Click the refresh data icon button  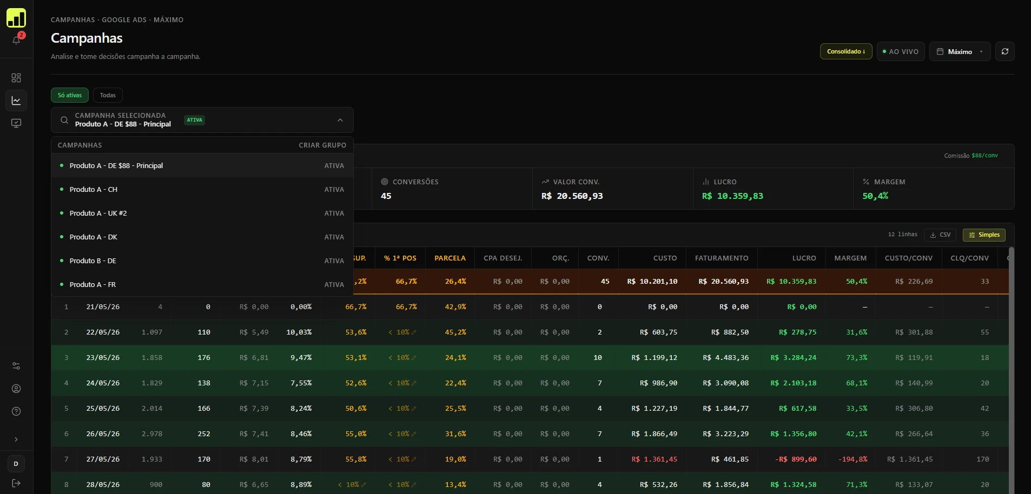(x=1005, y=51)
